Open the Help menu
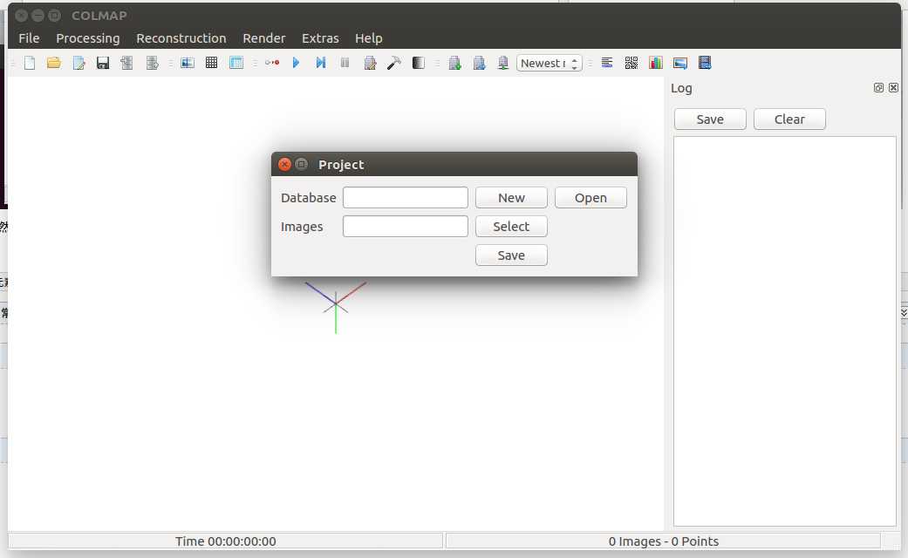908x558 pixels. click(368, 38)
